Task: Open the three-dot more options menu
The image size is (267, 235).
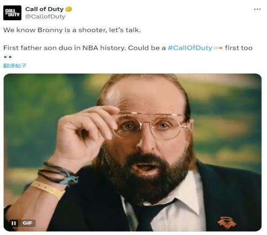Action: coord(257,9)
